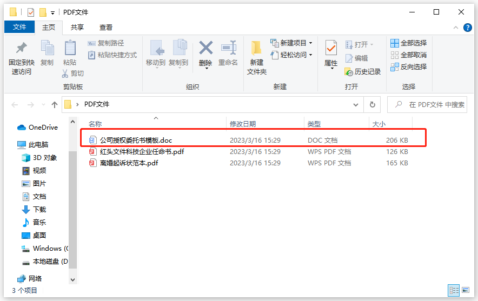Open Desktop (桌面) in navigation pane

[x=34, y=236]
